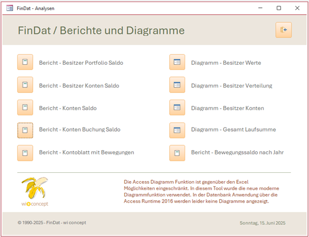Launch the Diagramm Besitzer Konten icon button
Image resolution: width=309 pixels, height=237 pixels.
177,107
